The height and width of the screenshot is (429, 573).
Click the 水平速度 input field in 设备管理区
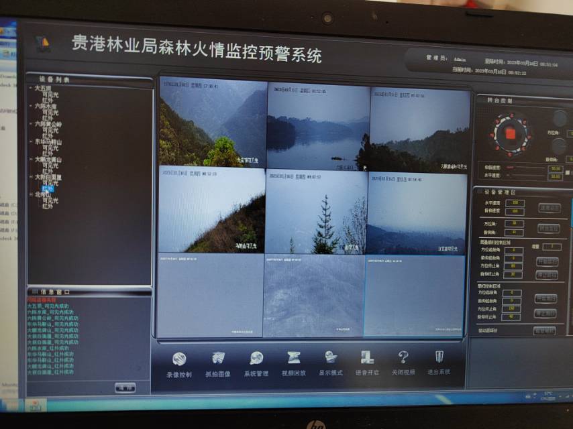click(x=517, y=202)
